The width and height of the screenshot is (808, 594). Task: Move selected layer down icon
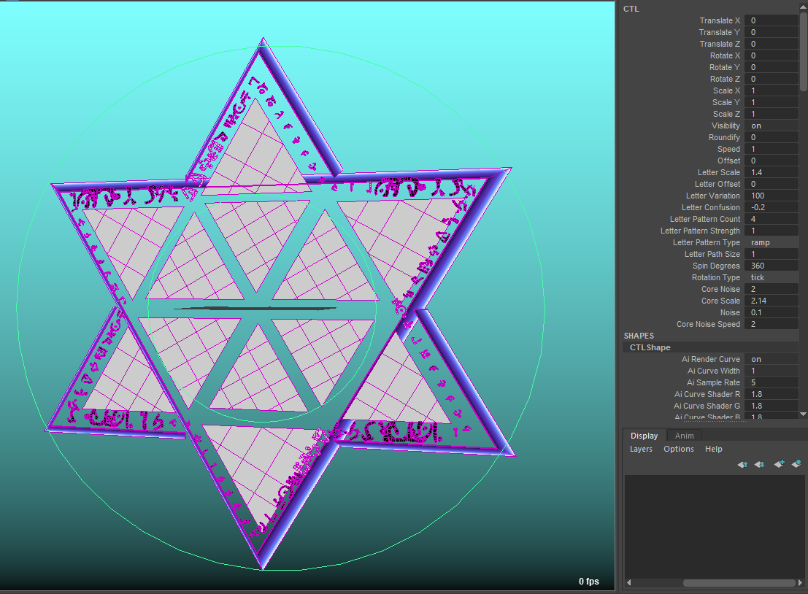click(x=760, y=464)
